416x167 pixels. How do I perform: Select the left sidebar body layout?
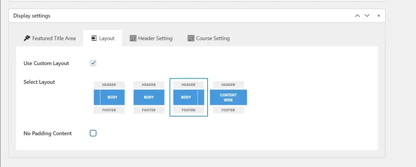coord(109,97)
